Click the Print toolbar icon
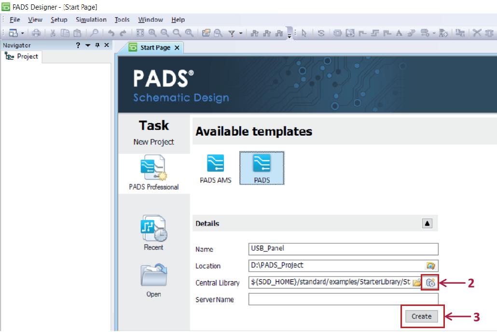The height and width of the screenshot is (332, 497). click(x=36, y=33)
